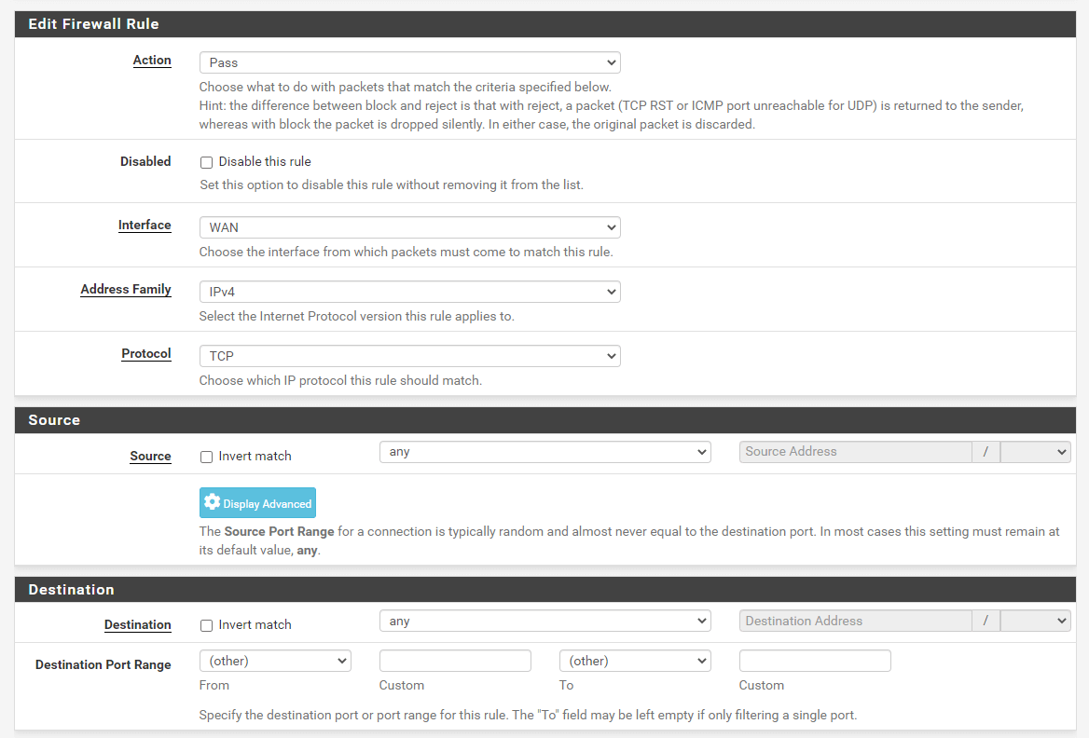1089x738 pixels.
Task: Open the Address Family help link
Action: [x=126, y=289]
